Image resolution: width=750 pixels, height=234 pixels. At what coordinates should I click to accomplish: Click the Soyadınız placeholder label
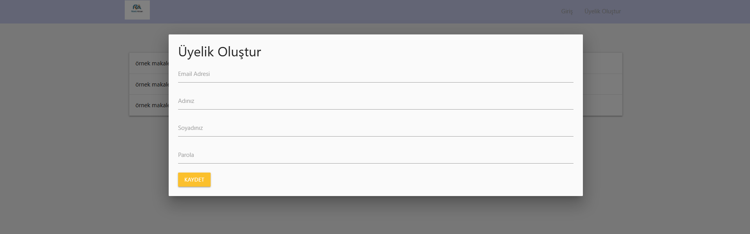190,128
